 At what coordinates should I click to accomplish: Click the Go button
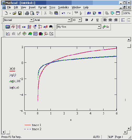point(106,27)
